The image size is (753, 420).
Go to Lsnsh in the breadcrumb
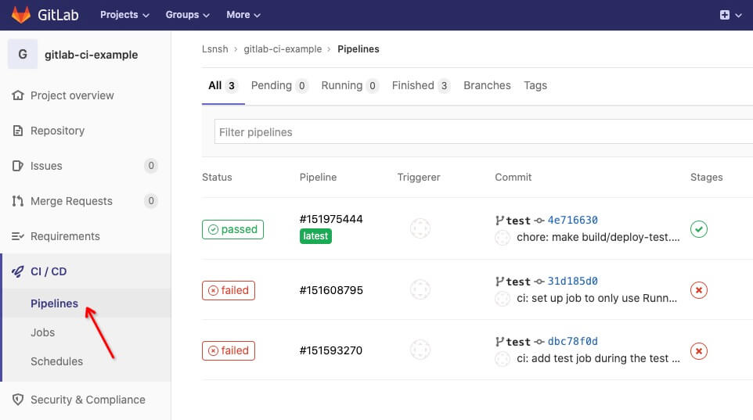(214, 49)
